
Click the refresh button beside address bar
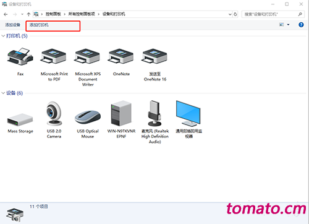(235, 14)
